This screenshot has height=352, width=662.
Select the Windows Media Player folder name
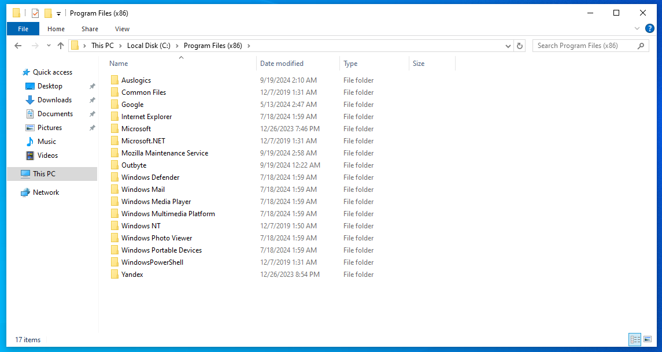click(156, 202)
